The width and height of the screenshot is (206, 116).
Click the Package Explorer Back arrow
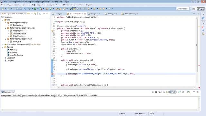point(28,14)
